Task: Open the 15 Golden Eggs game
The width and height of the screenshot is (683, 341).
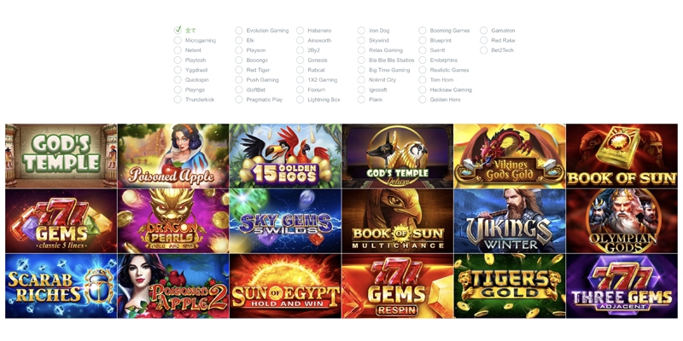Action: [285, 156]
